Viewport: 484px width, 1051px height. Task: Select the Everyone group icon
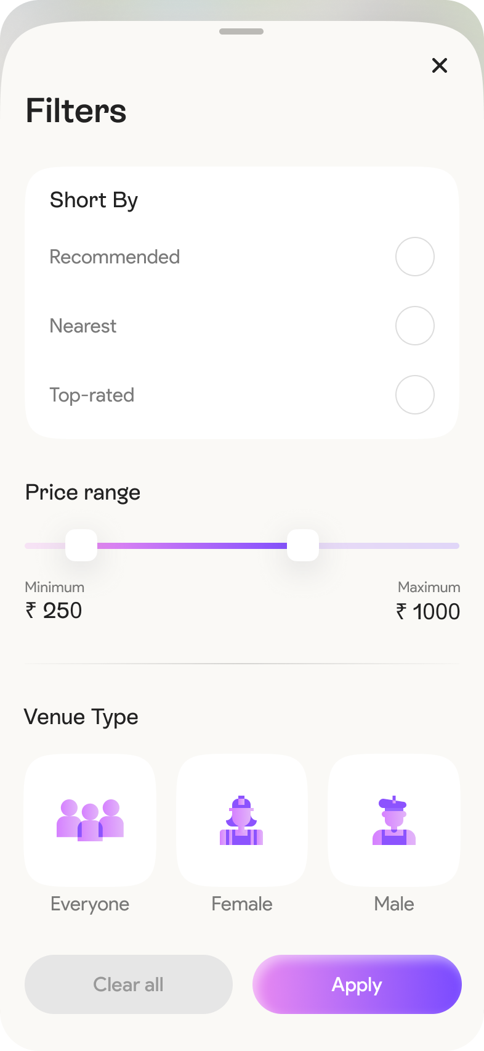pyautogui.click(x=90, y=820)
